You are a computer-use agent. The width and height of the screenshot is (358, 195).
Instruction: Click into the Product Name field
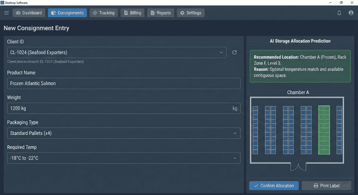124,84
